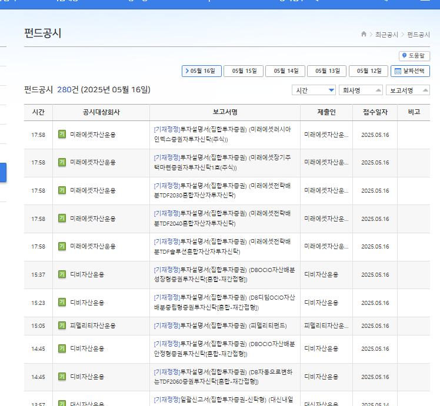This screenshot has height=406, width=440.
Task: Open 피델리티펀드 report link
Action: (220, 326)
